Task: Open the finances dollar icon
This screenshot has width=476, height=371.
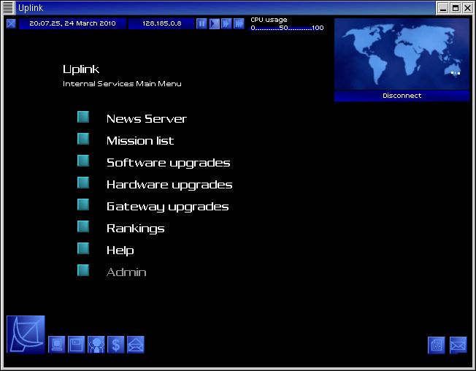Action: point(116,345)
